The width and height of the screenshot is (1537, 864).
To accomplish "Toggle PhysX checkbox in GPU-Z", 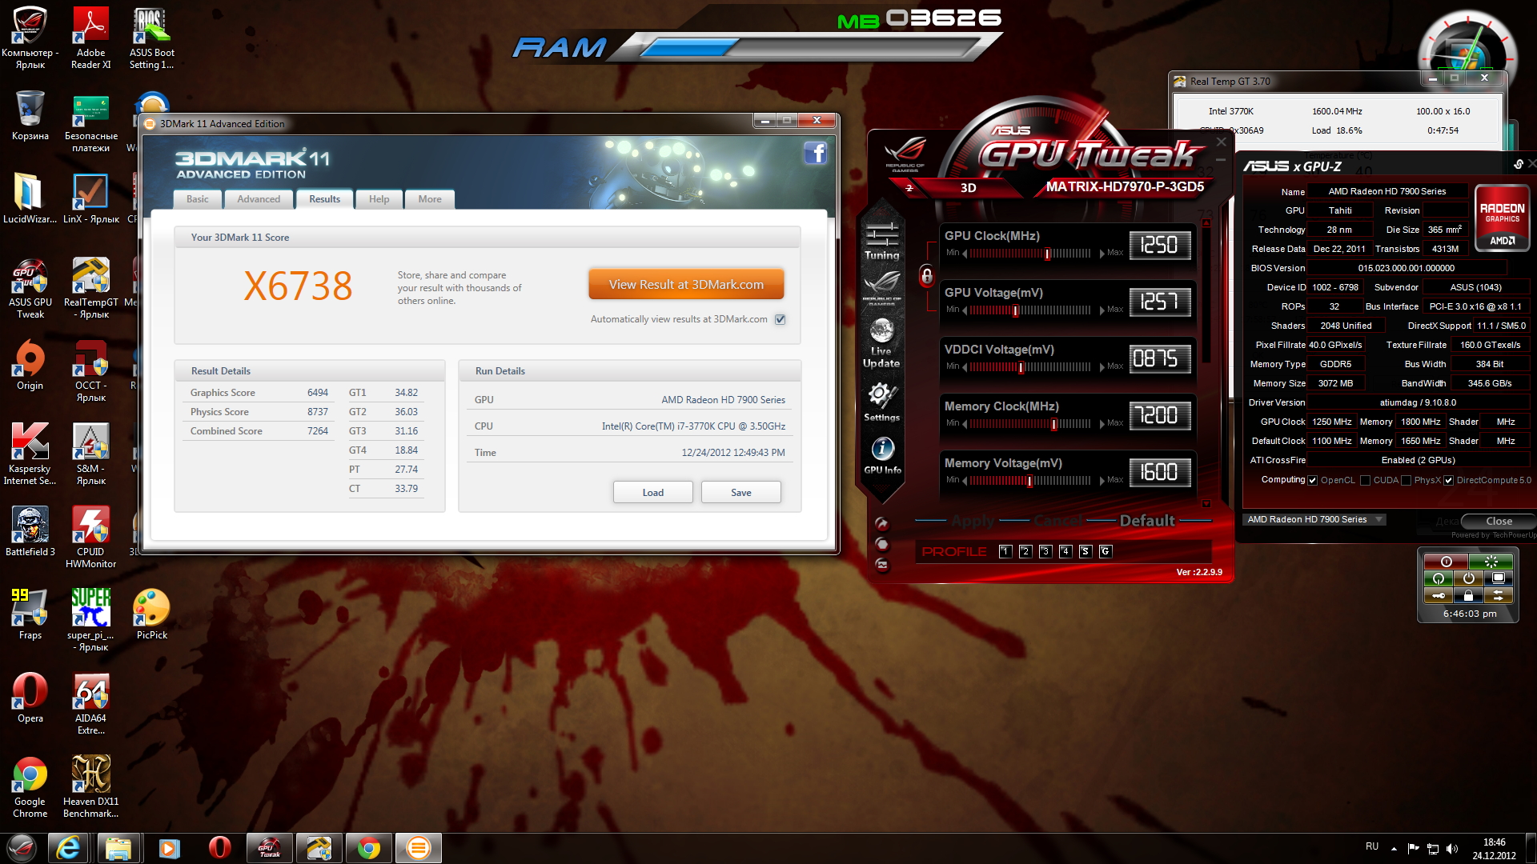I will coord(1406,481).
